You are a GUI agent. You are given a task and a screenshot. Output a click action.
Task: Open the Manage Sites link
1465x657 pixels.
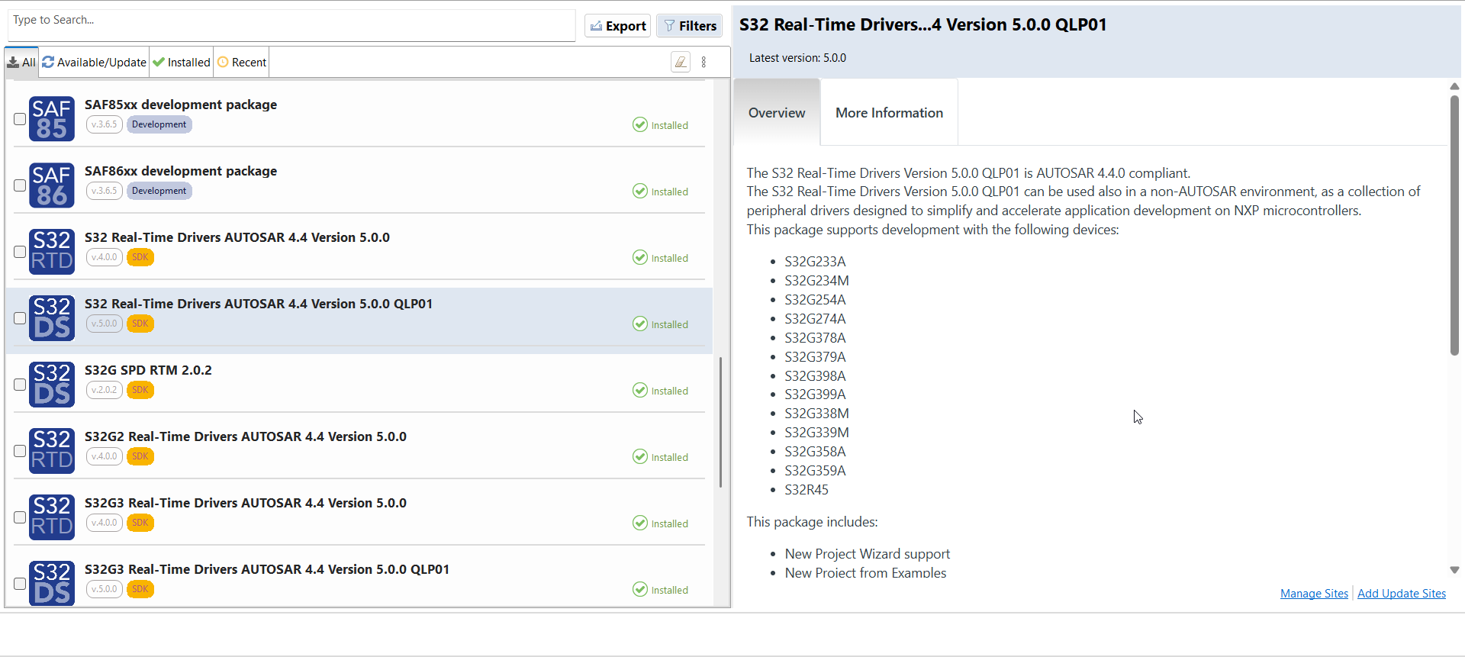[1314, 594]
